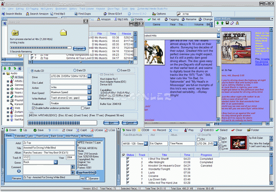This screenshot has height=192, width=276.
Task: Open the Karaoke menu
Action: tap(100, 9)
